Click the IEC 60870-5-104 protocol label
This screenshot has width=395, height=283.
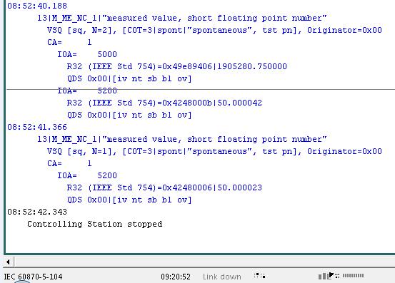(33, 277)
